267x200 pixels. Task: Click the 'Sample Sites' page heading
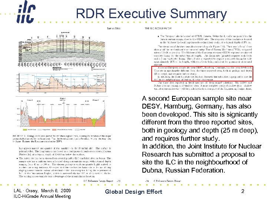[113, 28]
